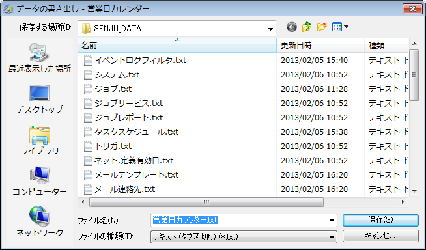
Task: Click date 2013/02/05 15:38
Action: tap(315, 132)
